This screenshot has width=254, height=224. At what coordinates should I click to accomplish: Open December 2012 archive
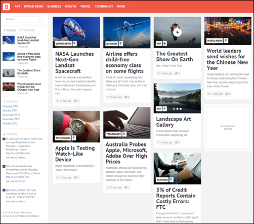(x=11, y=115)
